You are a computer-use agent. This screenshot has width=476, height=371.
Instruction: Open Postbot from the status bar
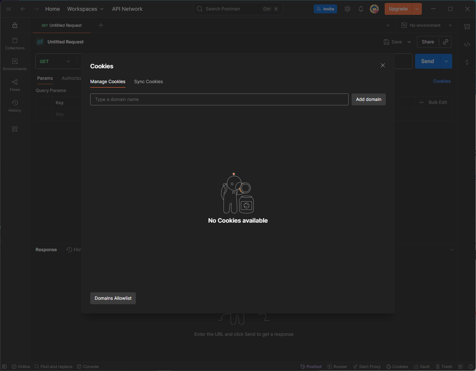coord(311,367)
